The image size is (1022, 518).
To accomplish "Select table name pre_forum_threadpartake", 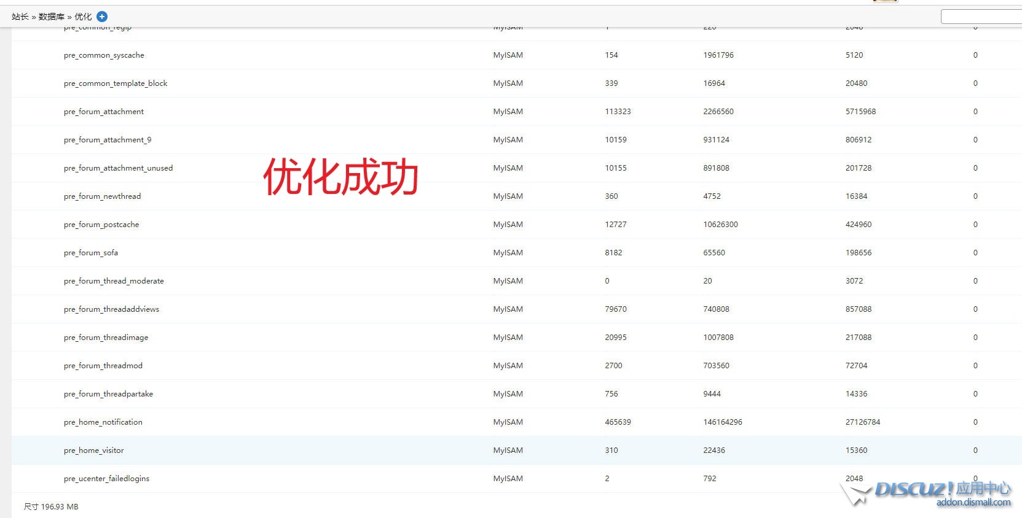I will [108, 394].
